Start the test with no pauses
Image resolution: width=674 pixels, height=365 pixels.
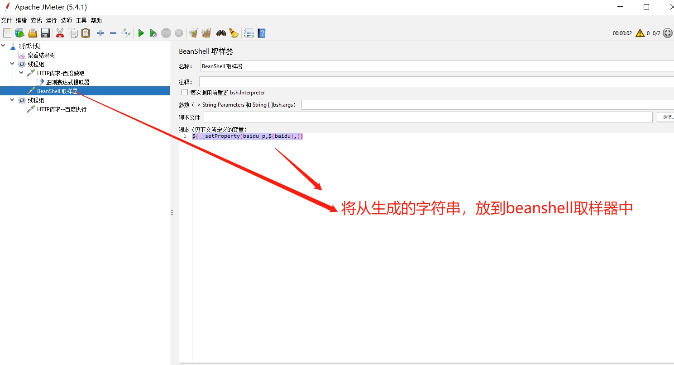tap(153, 33)
